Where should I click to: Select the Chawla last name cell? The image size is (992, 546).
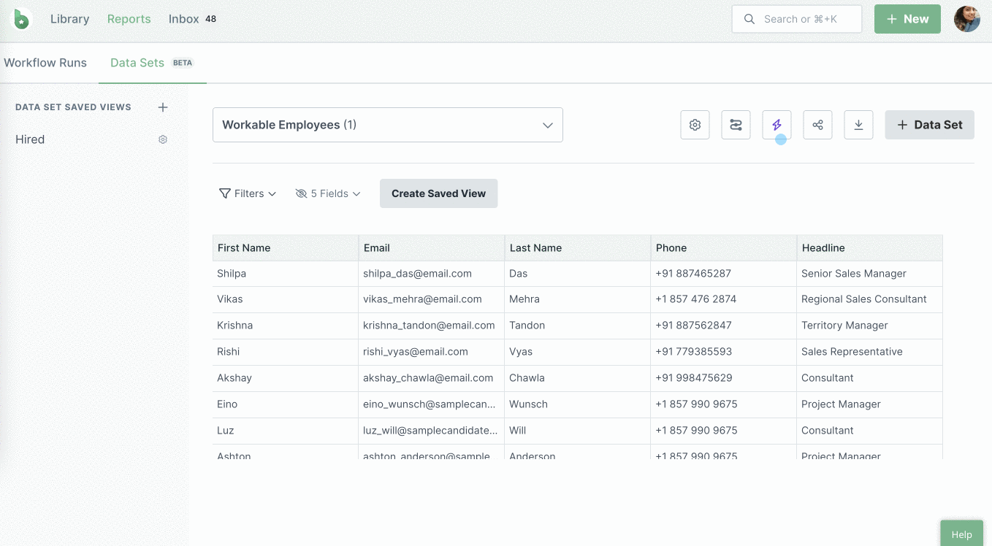coord(578,378)
